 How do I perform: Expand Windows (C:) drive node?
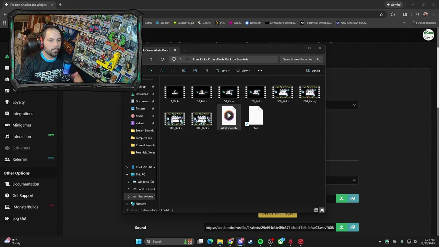click(129, 182)
